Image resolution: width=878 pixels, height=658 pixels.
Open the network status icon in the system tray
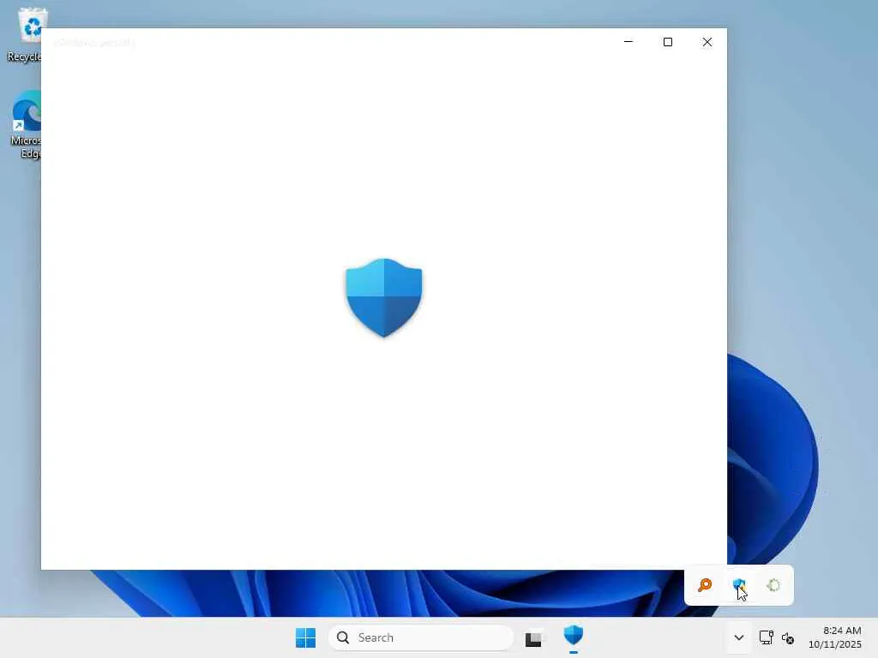click(x=766, y=637)
